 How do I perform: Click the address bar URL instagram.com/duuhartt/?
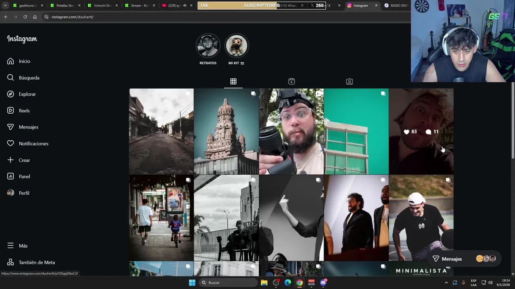pyautogui.click(x=72, y=17)
